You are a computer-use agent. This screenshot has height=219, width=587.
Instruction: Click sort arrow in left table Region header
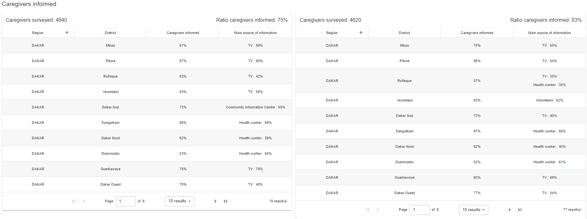pos(67,33)
